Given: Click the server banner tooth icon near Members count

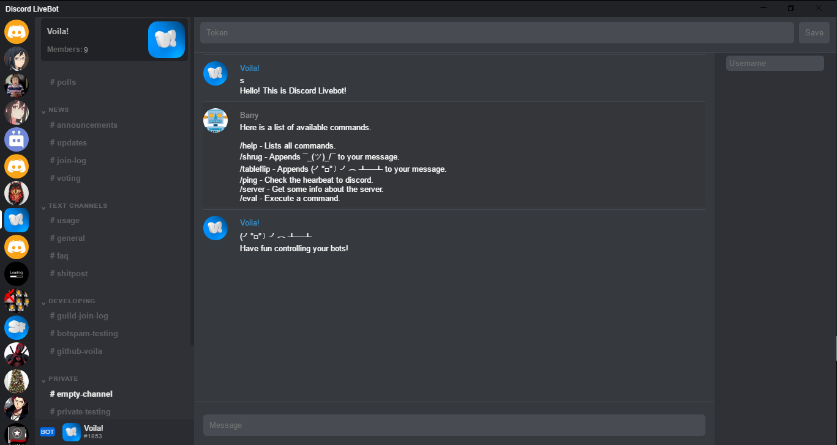Looking at the screenshot, I should point(166,40).
